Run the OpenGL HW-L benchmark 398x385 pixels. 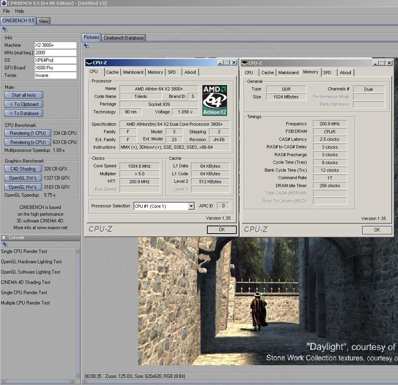23,187
